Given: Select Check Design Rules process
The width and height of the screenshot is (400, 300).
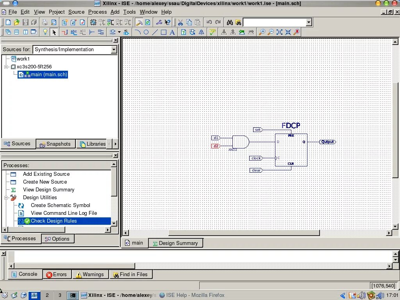Looking at the screenshot, I should click(64, 221).
